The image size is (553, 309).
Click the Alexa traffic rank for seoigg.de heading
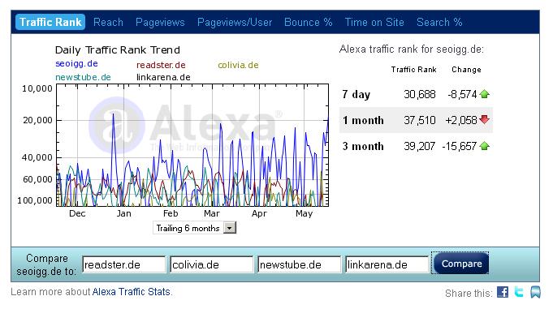click(x=411, y=49)
